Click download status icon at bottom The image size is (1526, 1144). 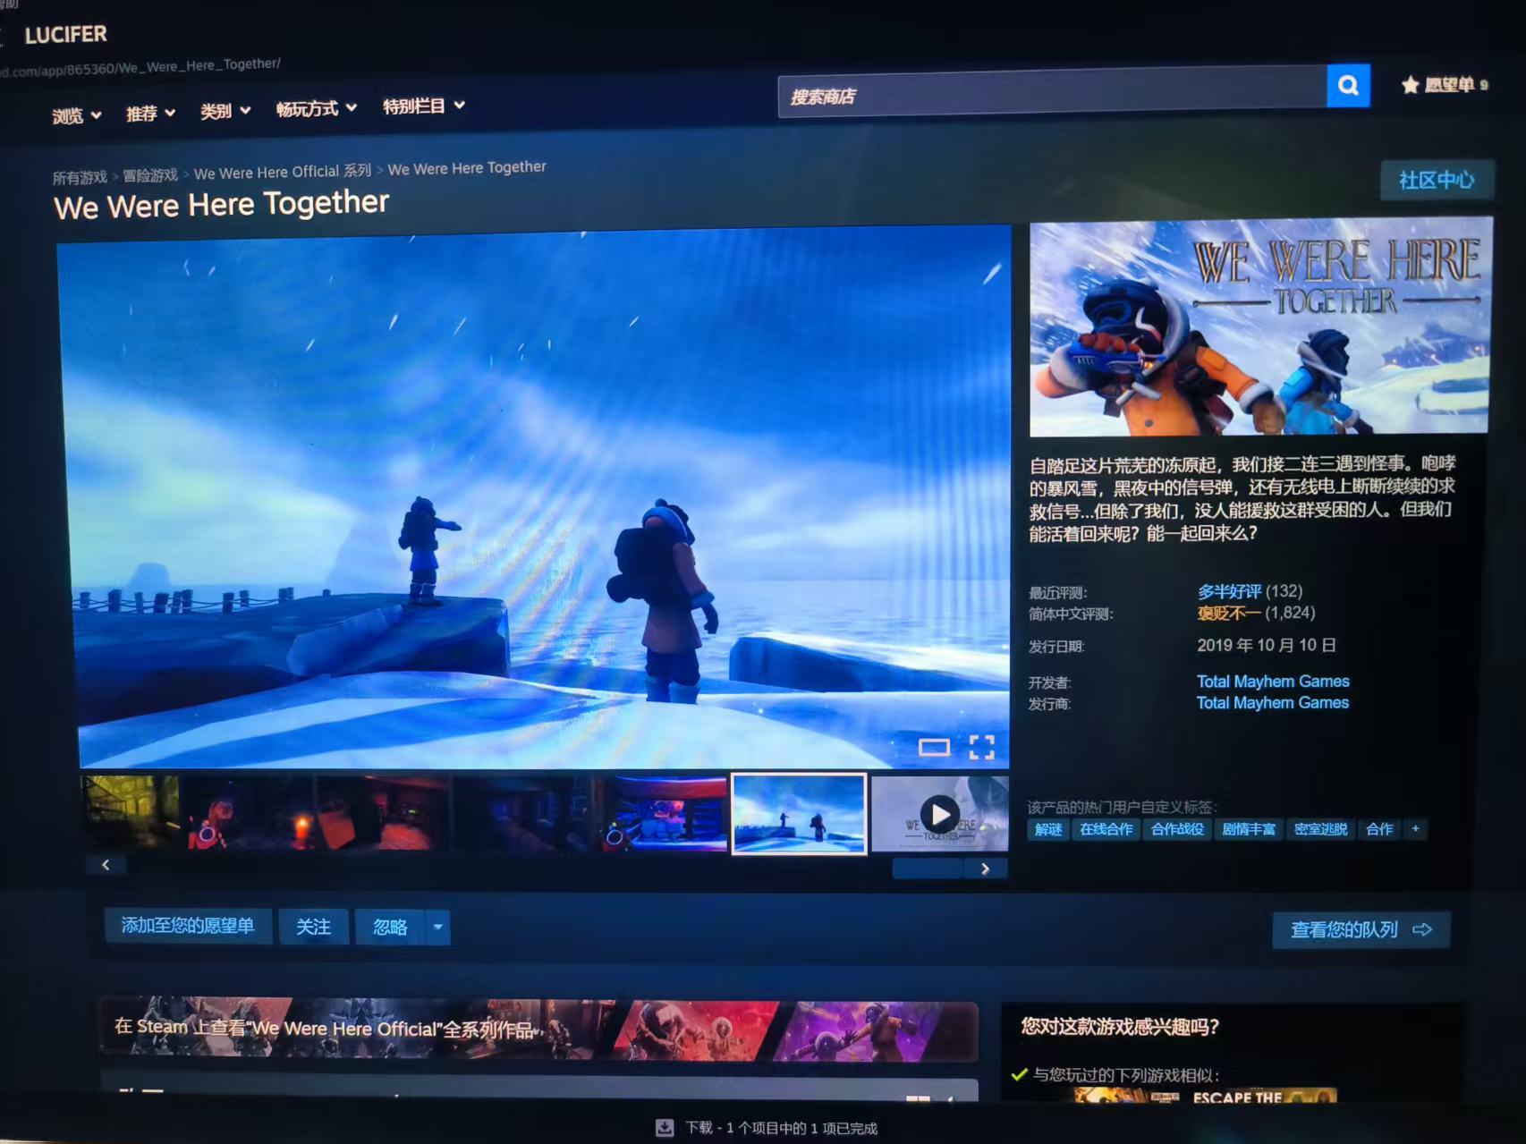point(665,1128)
